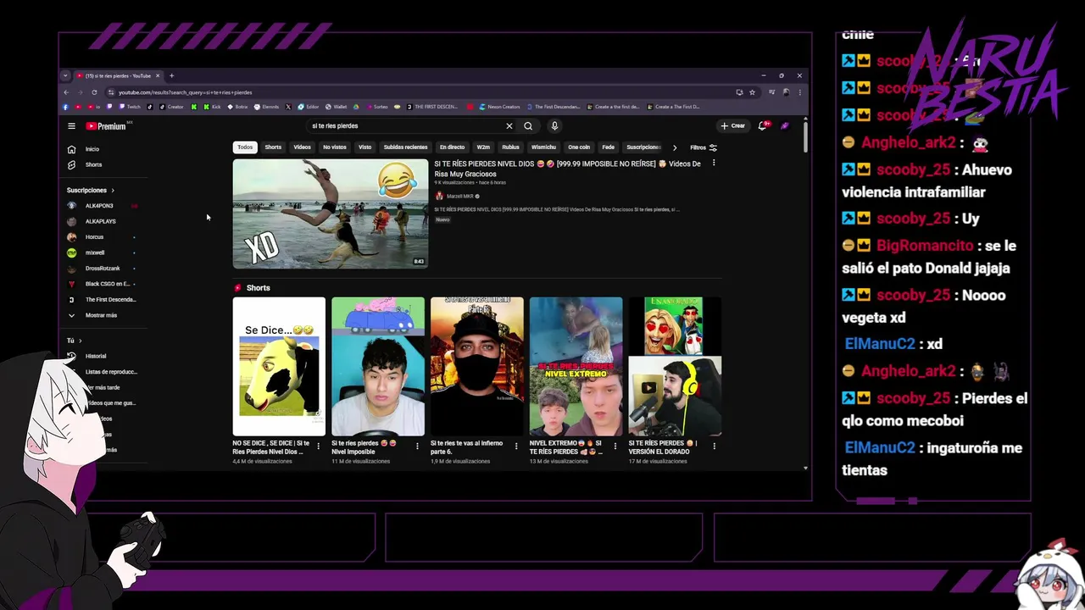This screenshot has width=1085, height=610.
Task: Play the beach jump XD video thumbnail
Action: 331,213
